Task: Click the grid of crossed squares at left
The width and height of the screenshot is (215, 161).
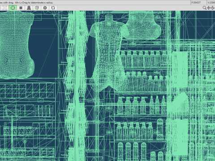Action: click(27, 91)
